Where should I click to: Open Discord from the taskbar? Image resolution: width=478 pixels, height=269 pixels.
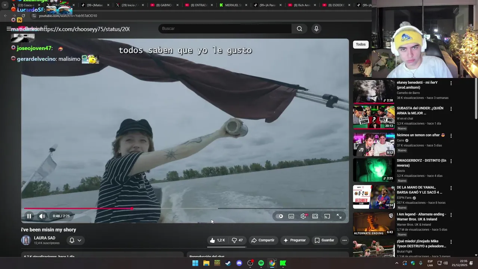(x=239, y=263)
